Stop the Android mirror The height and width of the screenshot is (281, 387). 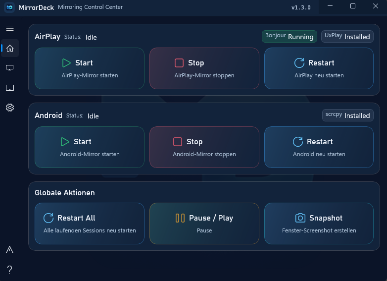click(204, 147)
